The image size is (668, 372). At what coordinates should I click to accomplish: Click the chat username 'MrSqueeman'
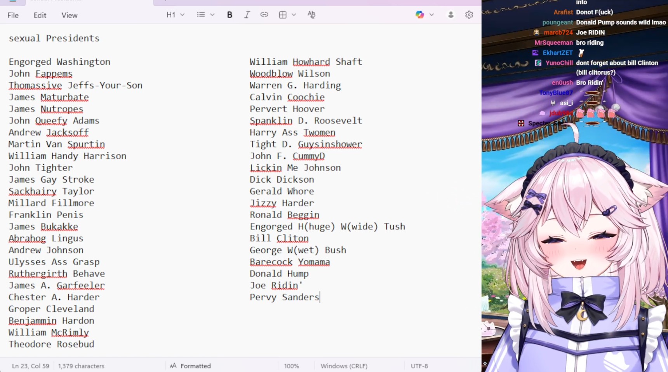coord(554,43)
